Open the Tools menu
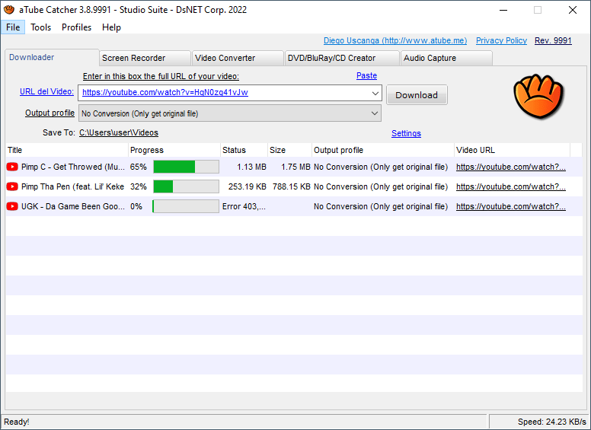The image size is (591, 430). pyautogui.click(x=40, y=27)
